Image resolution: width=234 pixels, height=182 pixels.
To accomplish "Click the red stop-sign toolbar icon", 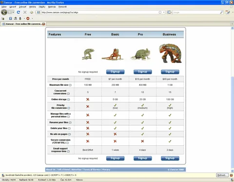I will [28, 19].
